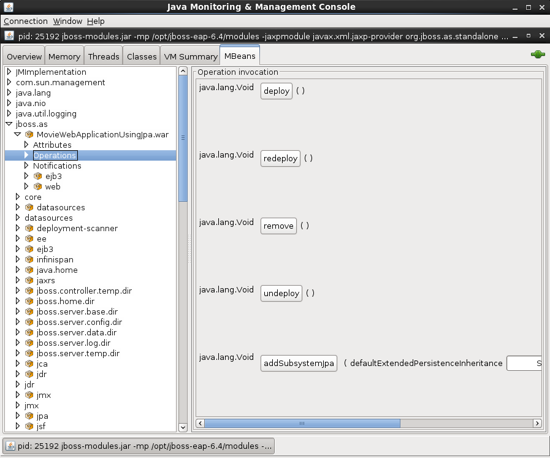Expand the core tree node
The width and height of the screenshot is (550, 458).
(18, 197)
